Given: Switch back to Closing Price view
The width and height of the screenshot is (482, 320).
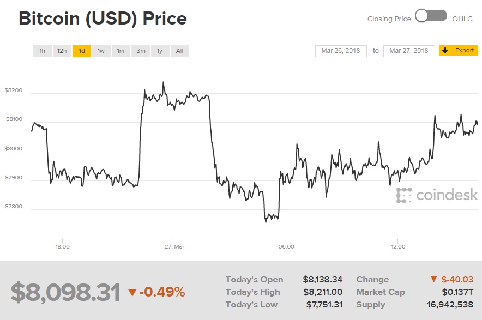Looking at the screenshot, I should pyautogui.click(x=389, y=19).
